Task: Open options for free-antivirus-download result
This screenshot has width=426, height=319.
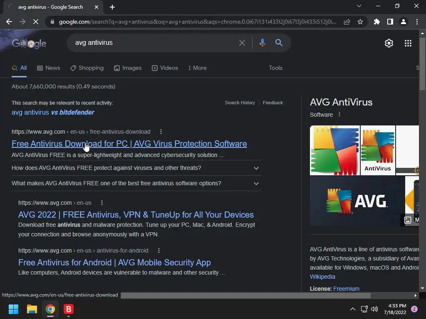Action: (161, 132)
